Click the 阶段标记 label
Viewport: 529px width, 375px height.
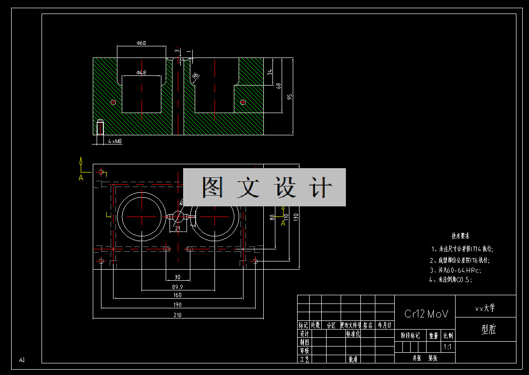pos(410,336)
